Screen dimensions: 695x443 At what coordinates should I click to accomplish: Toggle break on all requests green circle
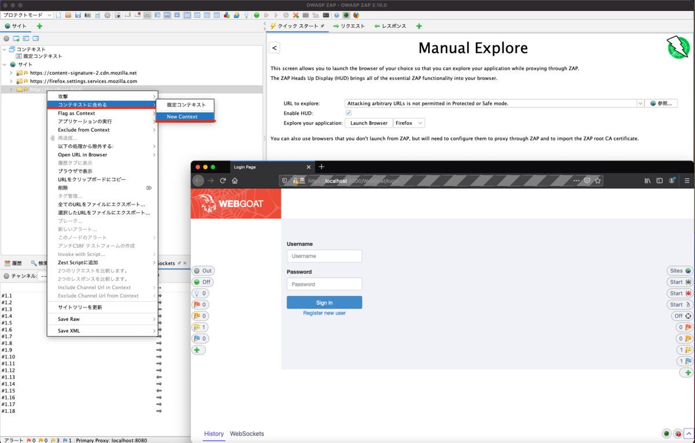click(257, 14)
